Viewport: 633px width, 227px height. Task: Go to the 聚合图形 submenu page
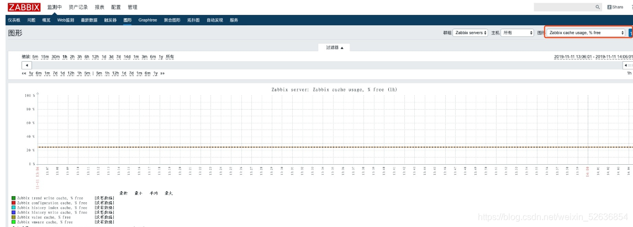pyautogui.click(x=172, y=20)
